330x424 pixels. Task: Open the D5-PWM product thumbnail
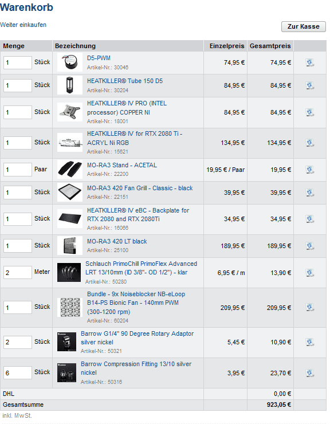70,62
